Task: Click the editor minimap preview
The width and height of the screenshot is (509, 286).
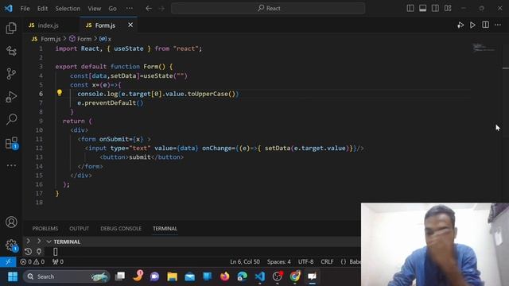Action: click(x=484, y=48)
